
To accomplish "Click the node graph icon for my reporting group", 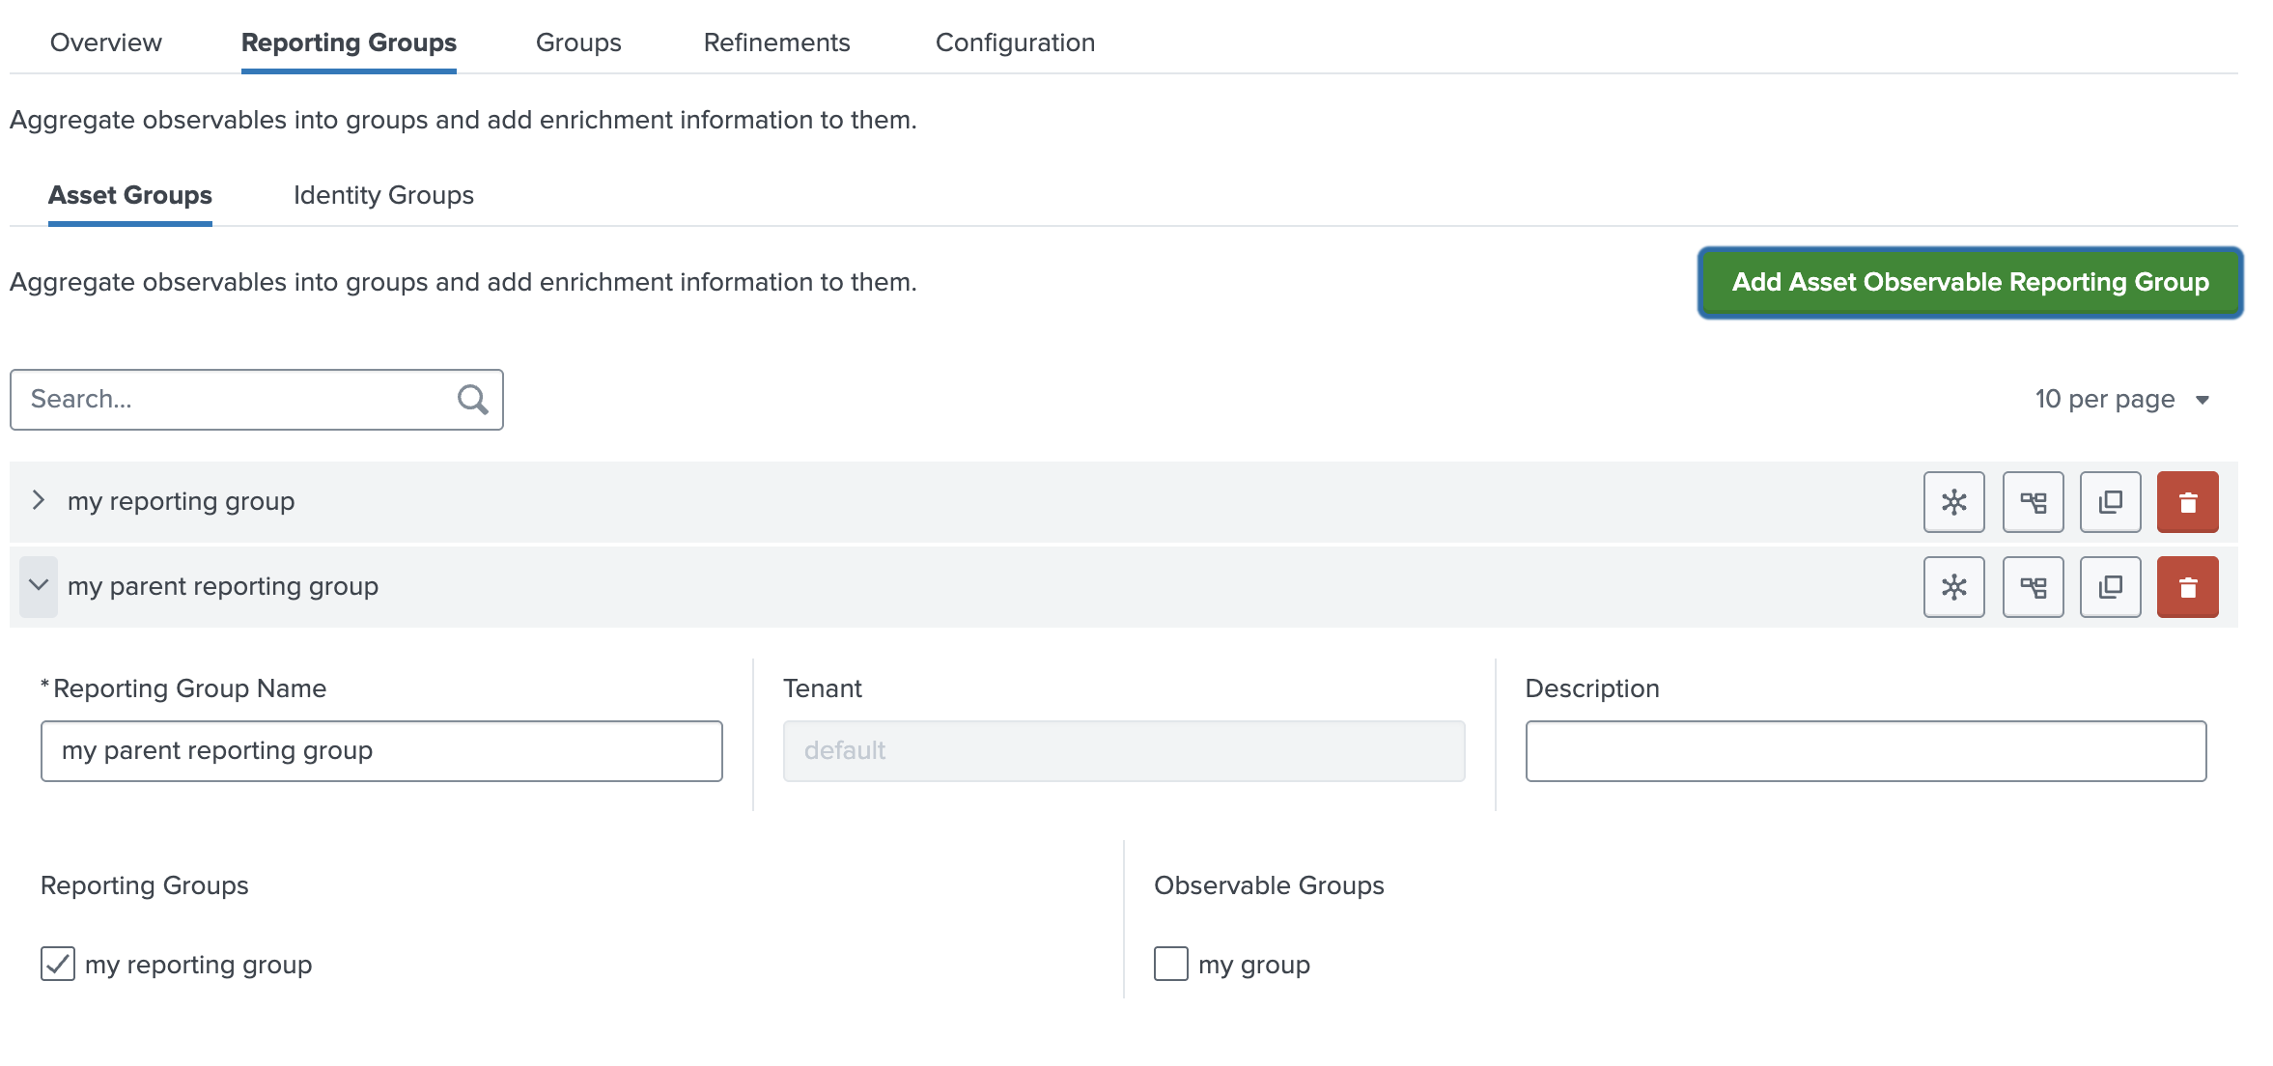I will click(x=1952, y=501).
